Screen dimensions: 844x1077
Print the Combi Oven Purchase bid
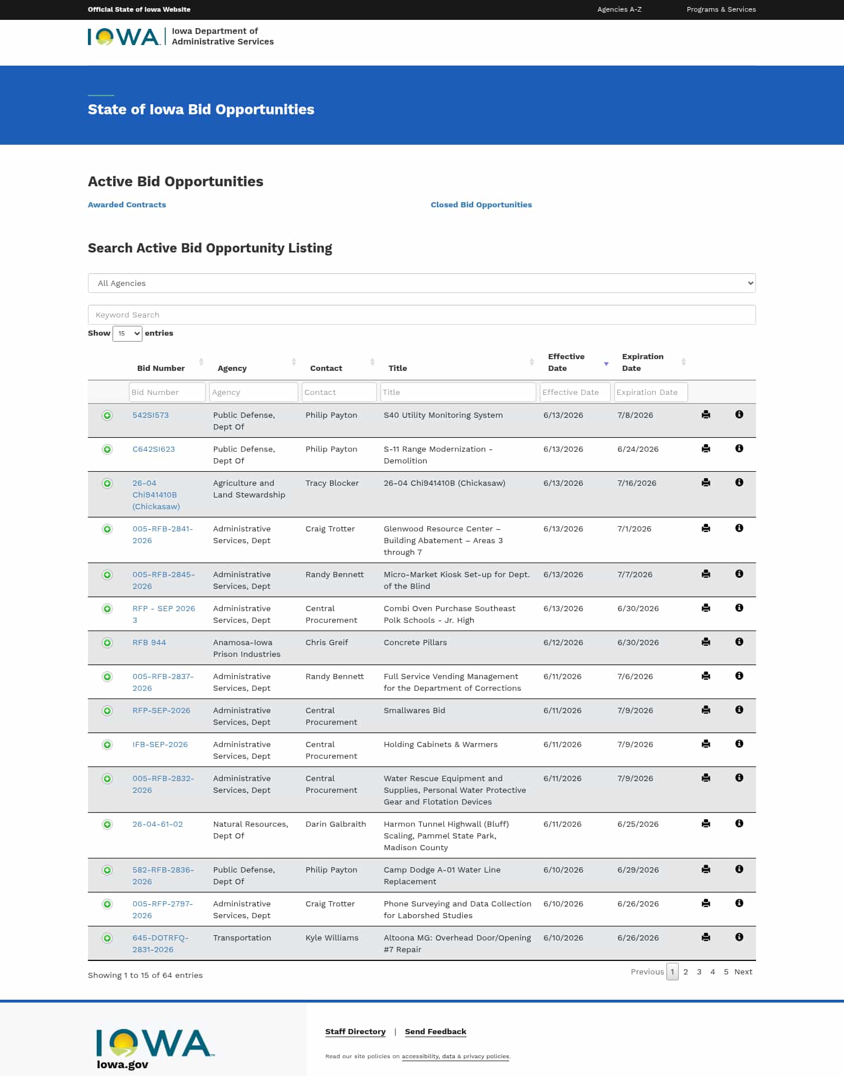pos(706,608)
